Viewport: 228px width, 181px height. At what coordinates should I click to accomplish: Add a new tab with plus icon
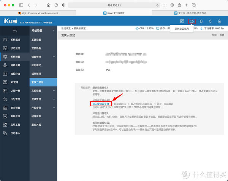(186, 5)
